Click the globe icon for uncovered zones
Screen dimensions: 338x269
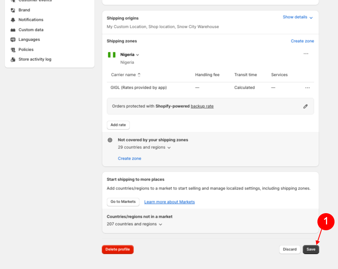point(110,140)
